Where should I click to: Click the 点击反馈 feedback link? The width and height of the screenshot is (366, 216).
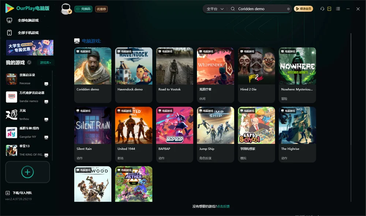pos(223,206)
